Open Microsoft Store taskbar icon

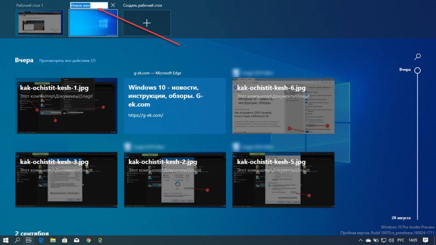pos(65,240)
